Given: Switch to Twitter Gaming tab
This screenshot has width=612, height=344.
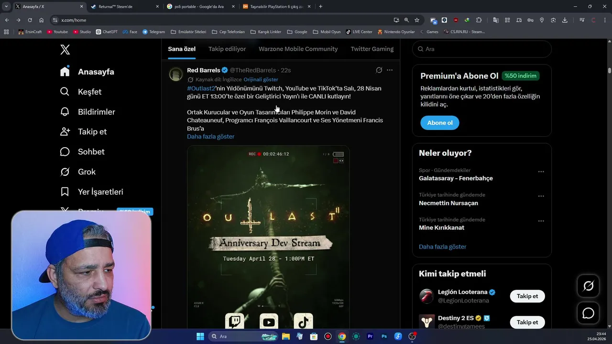Looking at the screenshot, I should tap(372, 49).
